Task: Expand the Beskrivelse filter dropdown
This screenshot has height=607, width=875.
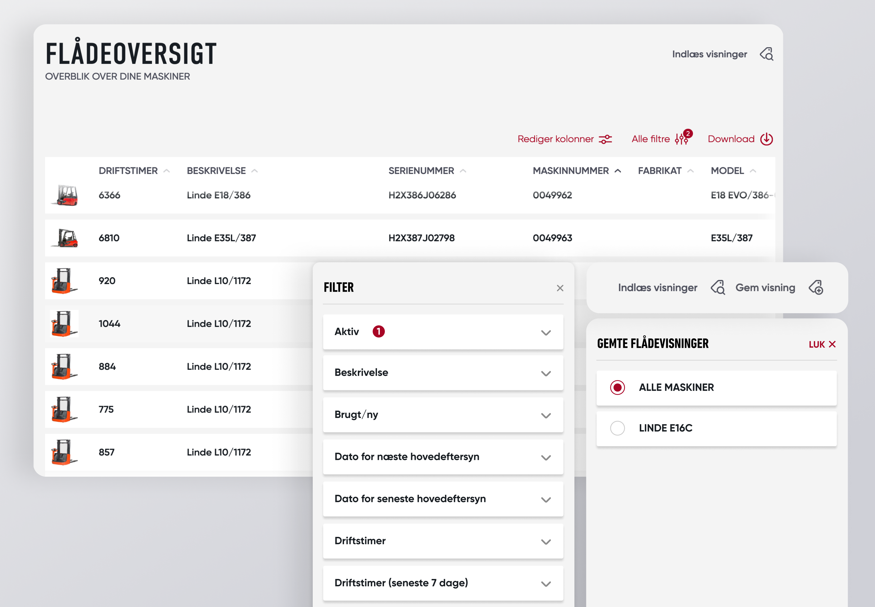Action: pyautogui.click(x=546, y=373)
